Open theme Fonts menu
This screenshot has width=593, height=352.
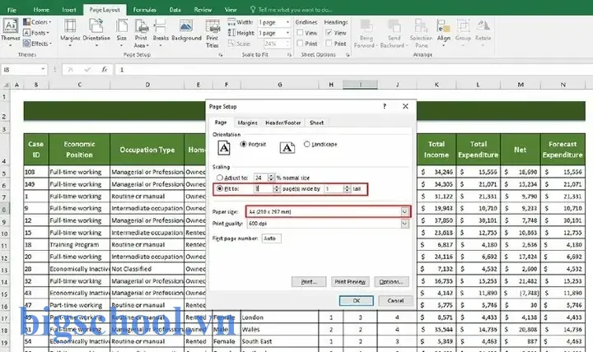pyautogui.click(x=36, y=33)
